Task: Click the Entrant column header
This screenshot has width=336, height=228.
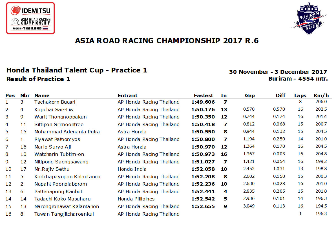Action: 127,95
